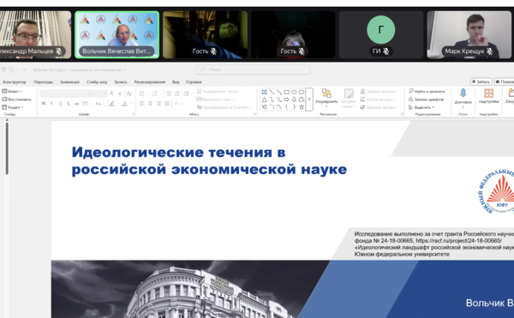This screenshot has height=318, width=514.
Task: Choose the Right Arrow shape
Action: click(286, 99)
